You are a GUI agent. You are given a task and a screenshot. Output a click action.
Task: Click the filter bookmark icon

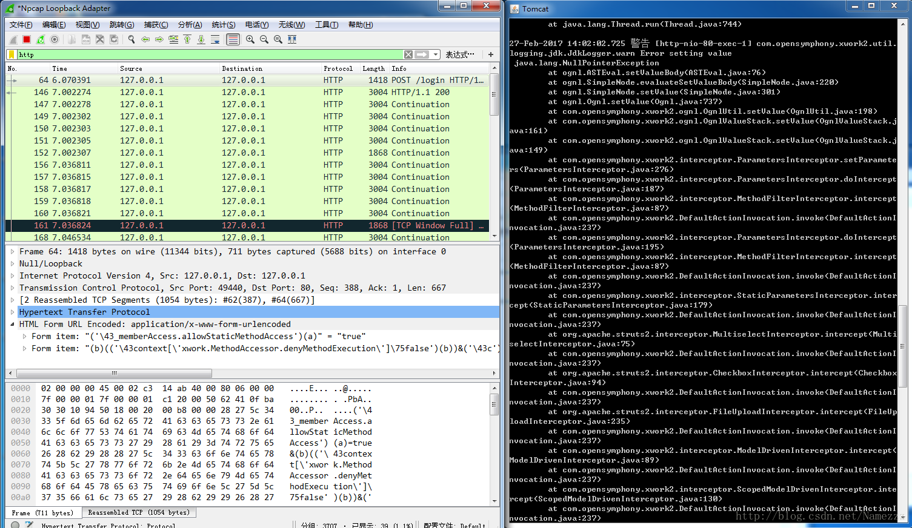(x=12, y=54)
